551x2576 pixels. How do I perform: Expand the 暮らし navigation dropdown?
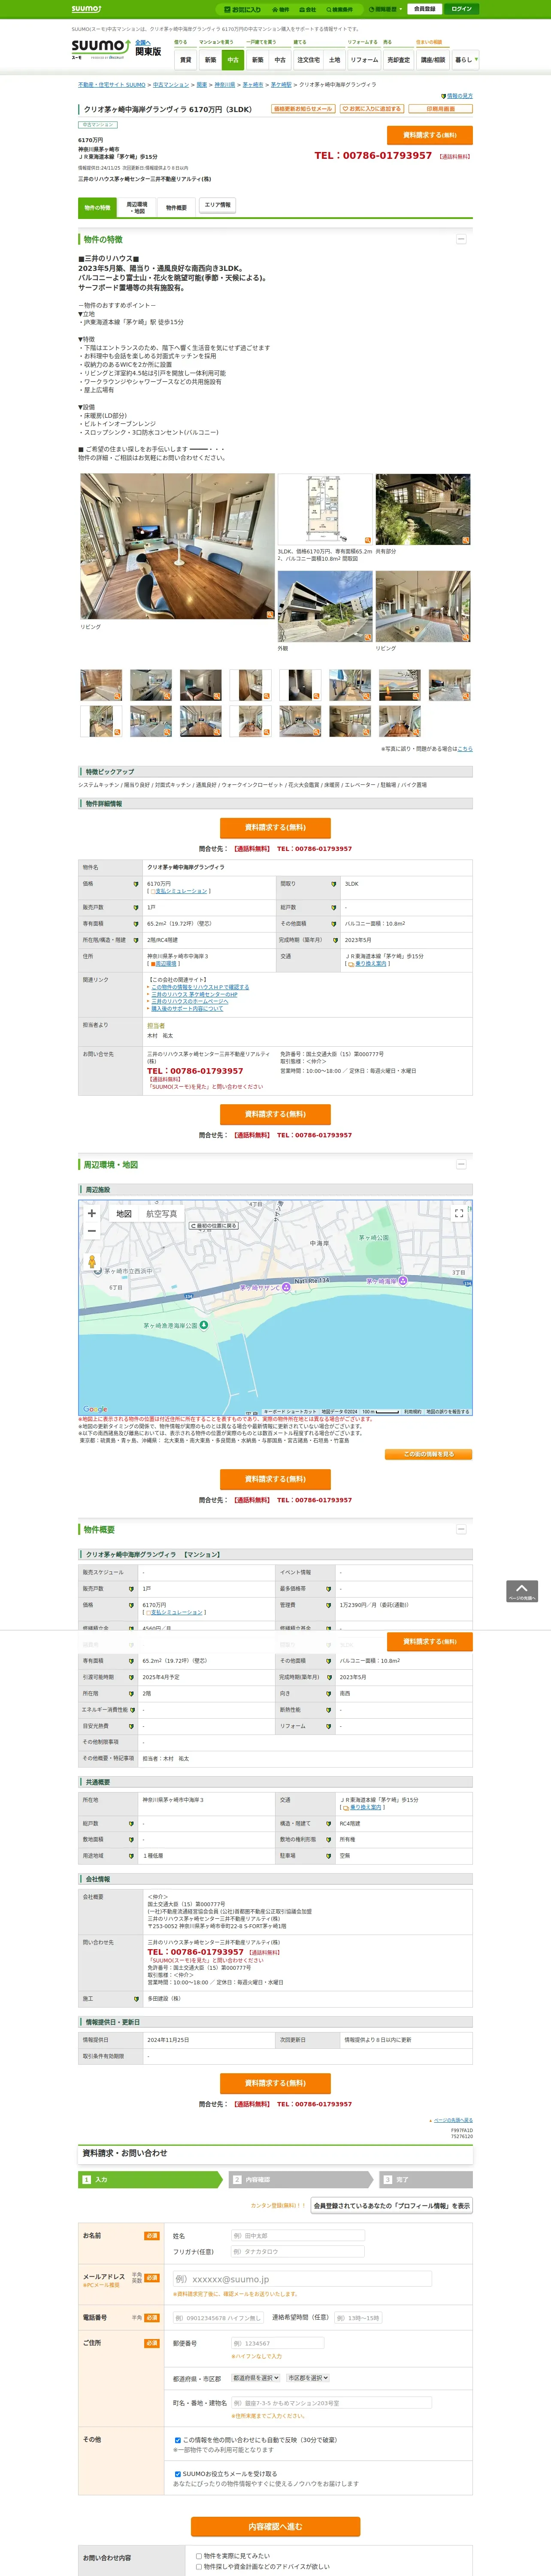[465, 60]
